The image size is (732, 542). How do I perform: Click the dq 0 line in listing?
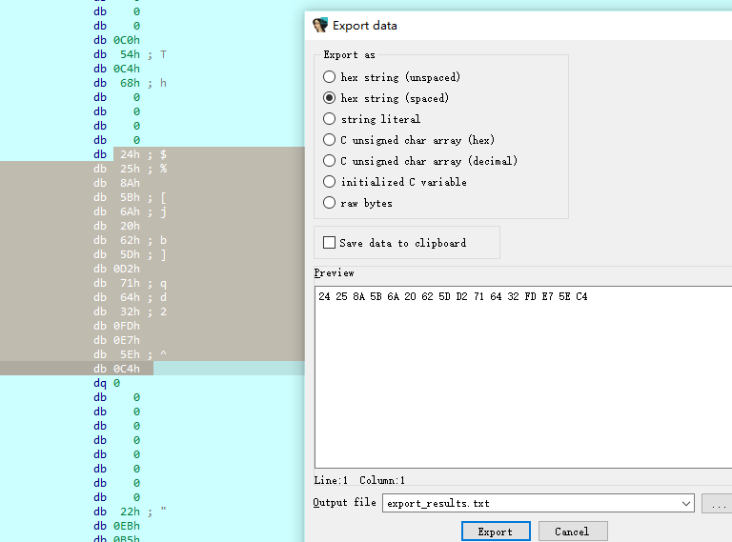[107, 383]
